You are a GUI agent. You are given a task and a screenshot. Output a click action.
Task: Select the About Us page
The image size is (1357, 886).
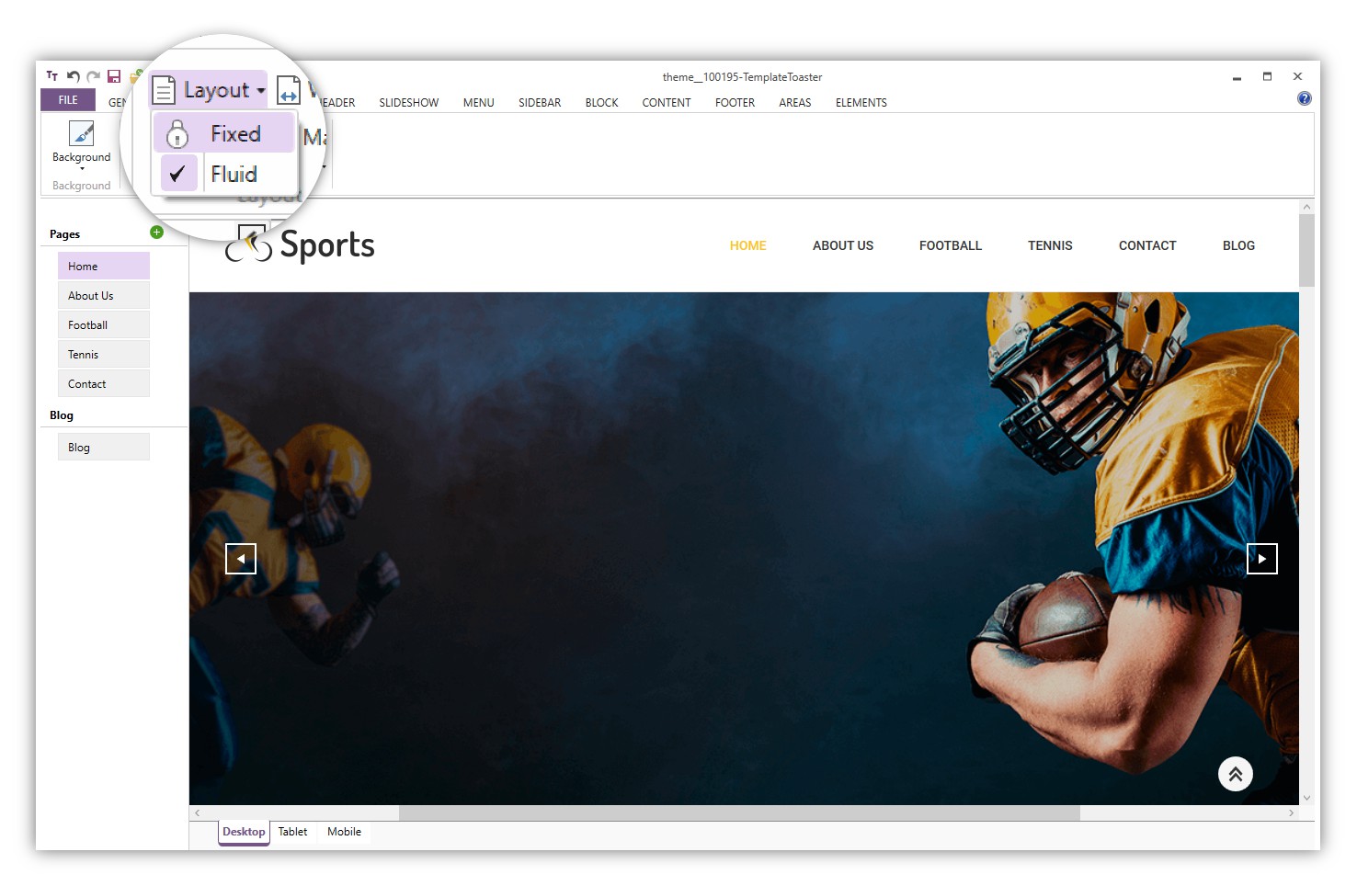[x=104, y=295]
